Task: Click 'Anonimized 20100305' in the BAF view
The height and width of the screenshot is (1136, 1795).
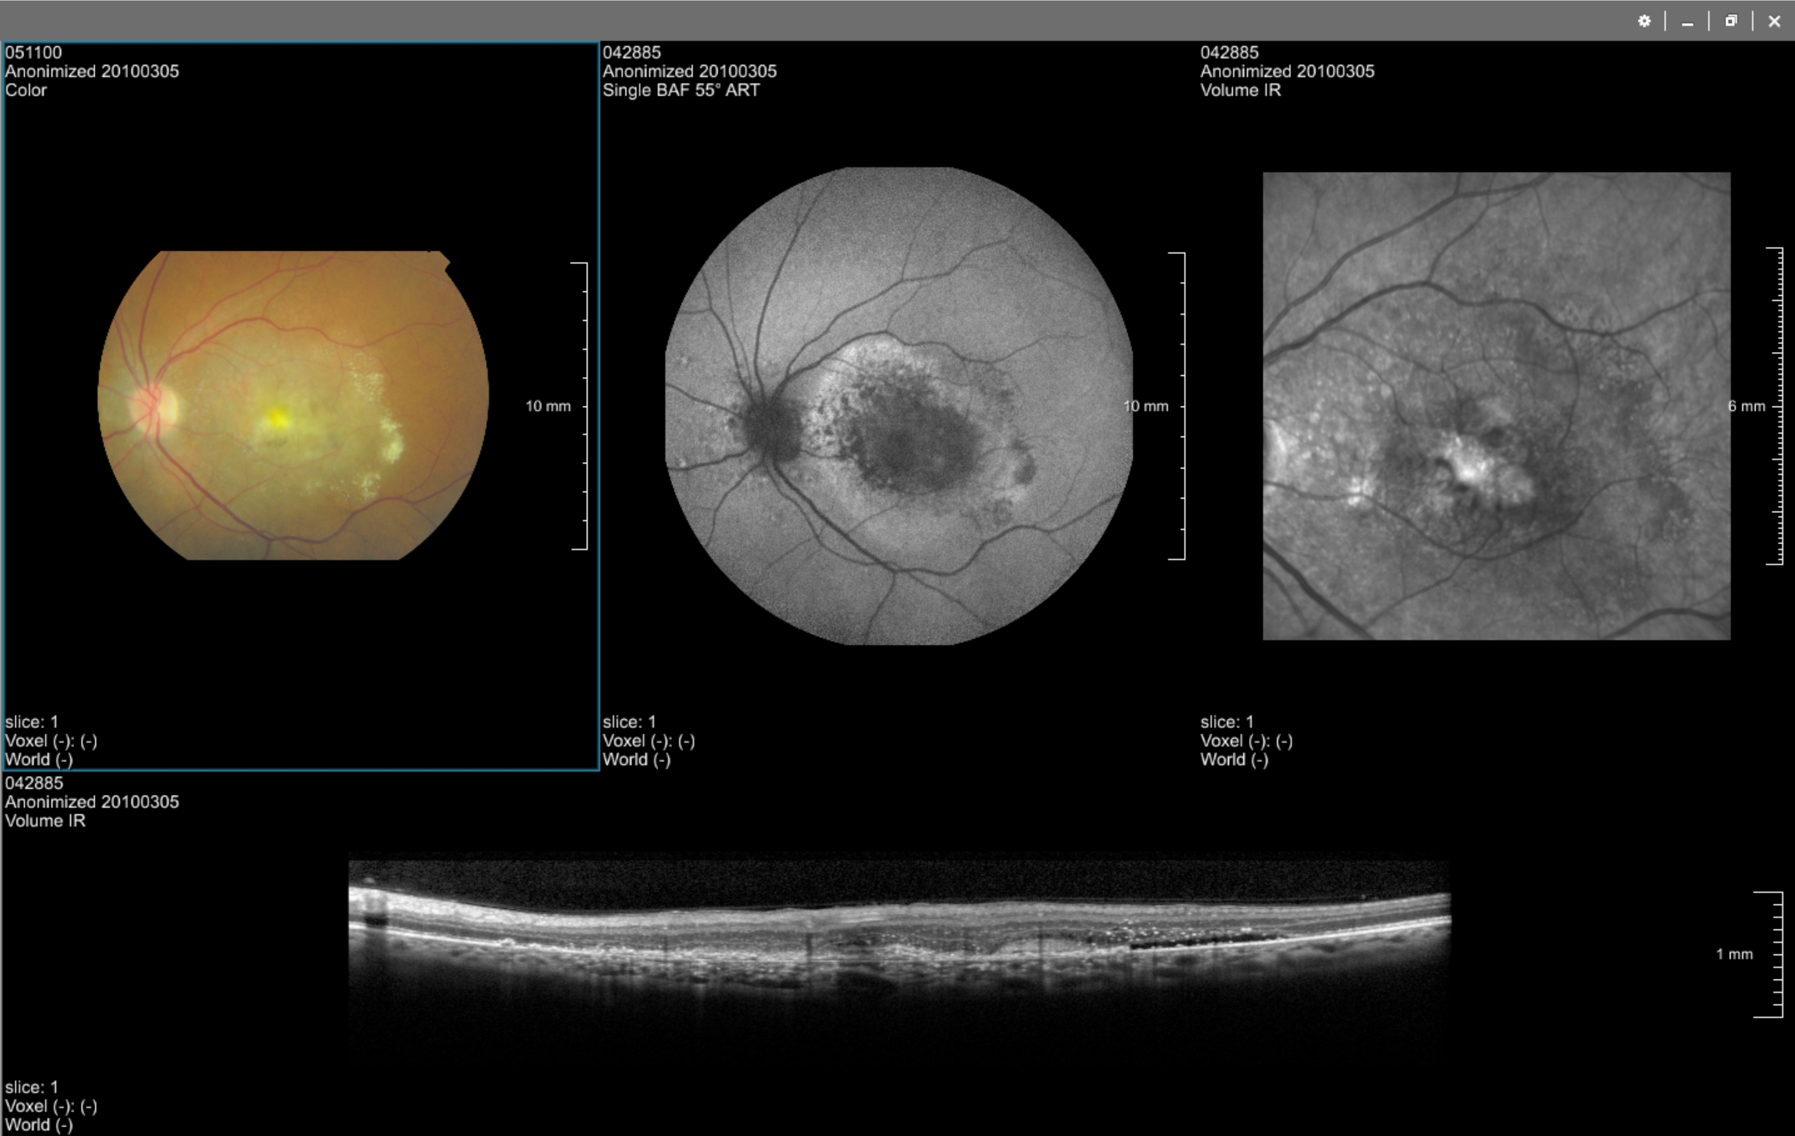Action: point(689,72)
